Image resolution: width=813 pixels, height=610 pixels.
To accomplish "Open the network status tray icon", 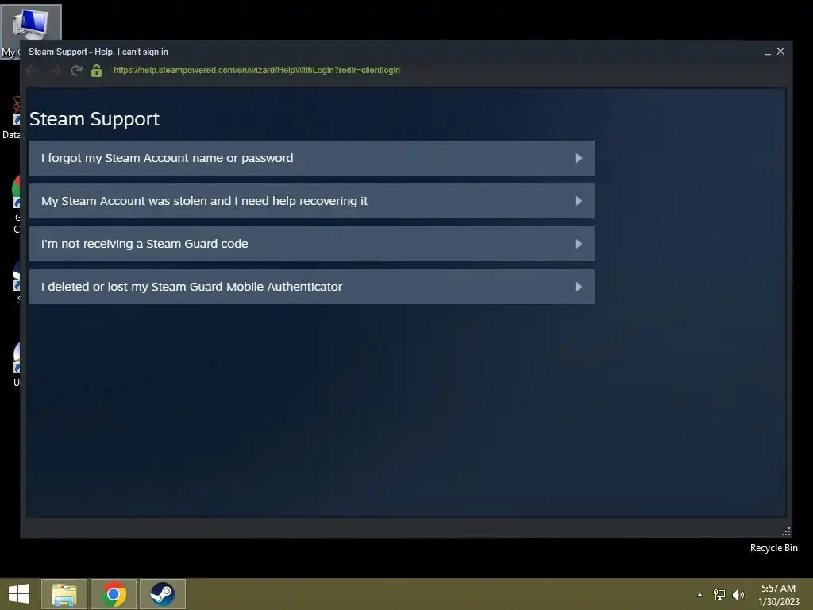I will tap(719, 595).
